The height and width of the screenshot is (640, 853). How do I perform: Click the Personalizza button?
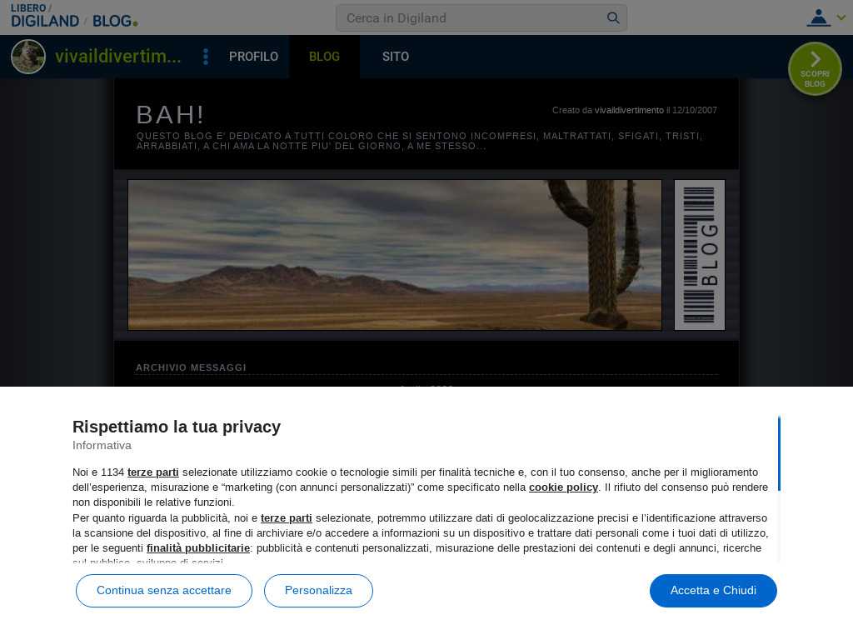point(318,591)
